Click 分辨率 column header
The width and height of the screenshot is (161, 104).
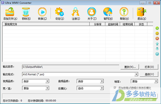click(97, 24)
